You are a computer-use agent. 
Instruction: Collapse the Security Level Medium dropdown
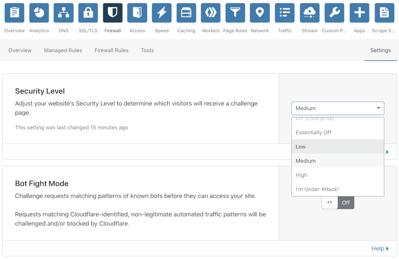pos(338,108)
